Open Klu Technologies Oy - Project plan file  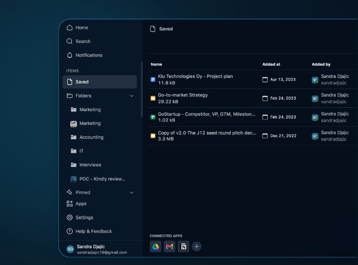coord(195,76)
